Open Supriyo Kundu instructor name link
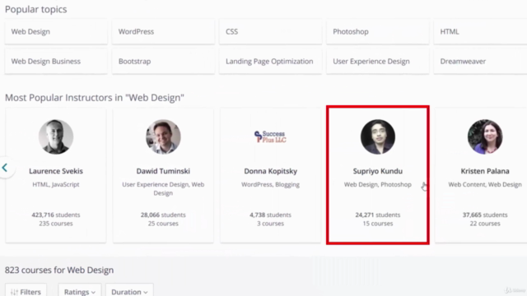This screenshot has height=296, width=527. 378,171
